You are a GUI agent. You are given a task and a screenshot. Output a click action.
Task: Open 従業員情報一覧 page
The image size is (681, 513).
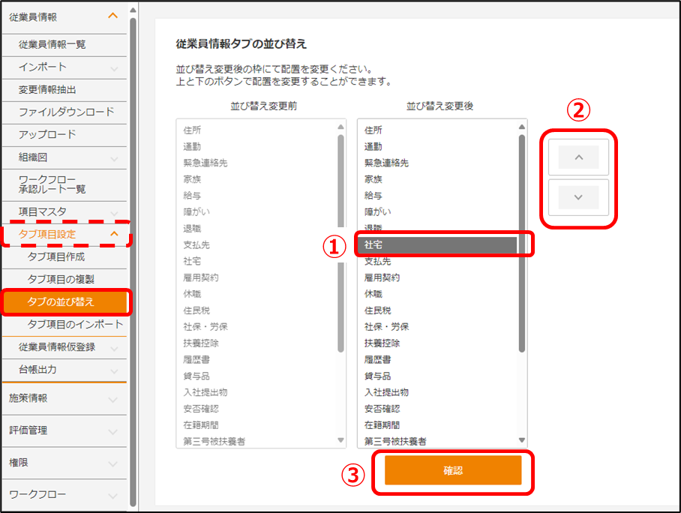(52, 44)
